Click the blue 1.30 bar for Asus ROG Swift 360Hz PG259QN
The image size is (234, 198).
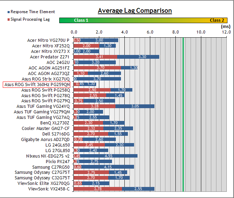click(88, 84)
